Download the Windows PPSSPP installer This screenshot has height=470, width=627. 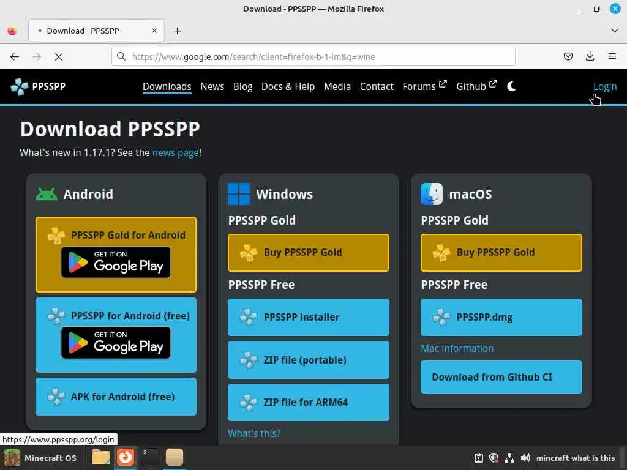click(309, 318)
